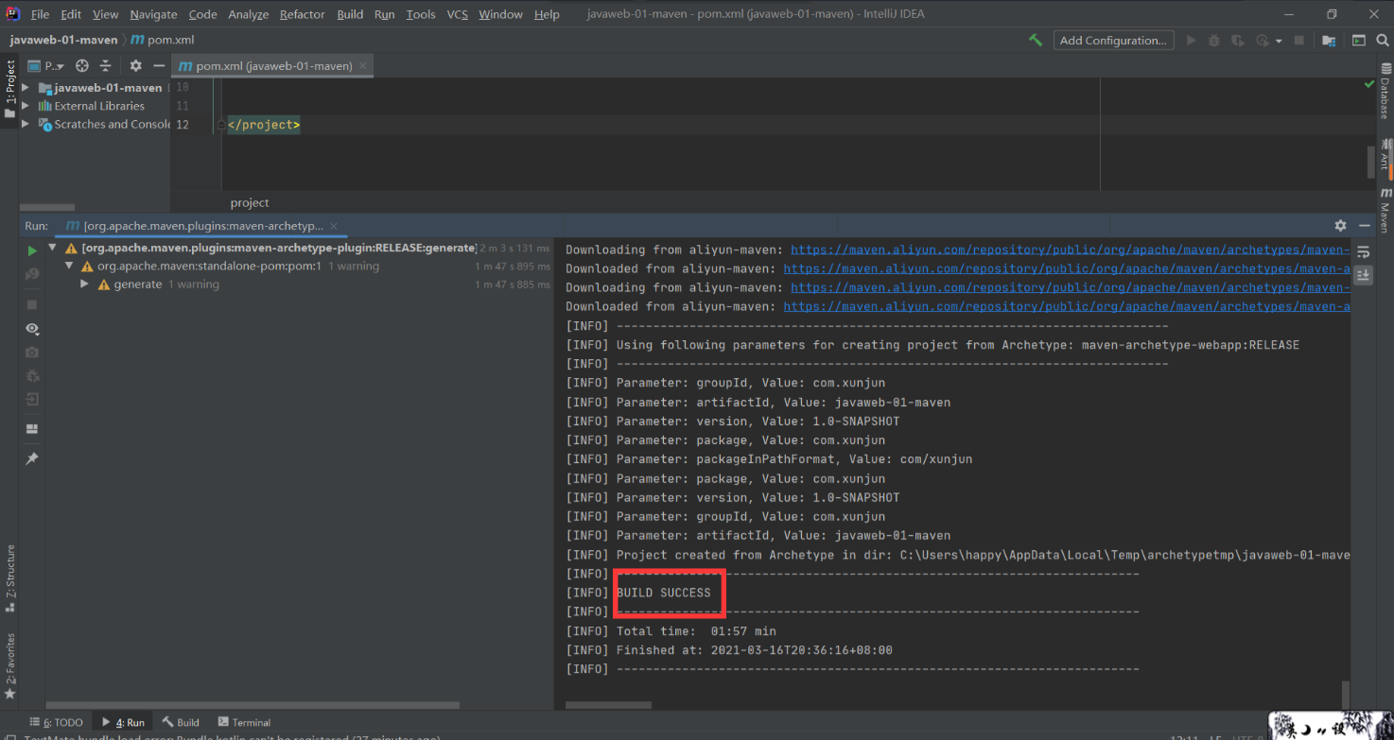Click the green inspection checkmark in editor
This screenshot has width=1394, height=740.
pyautogui.click(x=1368, y=85)
